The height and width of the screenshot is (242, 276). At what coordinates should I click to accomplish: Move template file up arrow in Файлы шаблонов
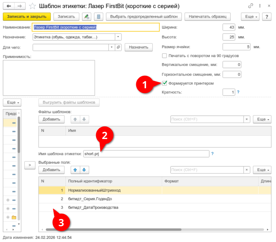75,119
